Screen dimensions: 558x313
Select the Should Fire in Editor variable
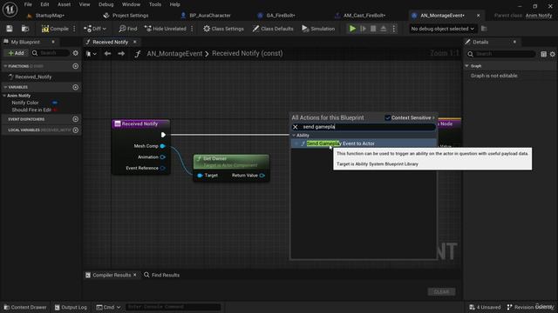pos(31,110)
